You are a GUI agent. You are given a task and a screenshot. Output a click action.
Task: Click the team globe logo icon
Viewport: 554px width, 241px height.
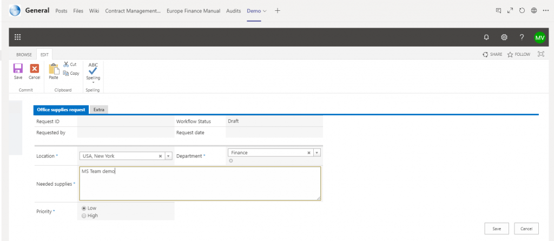(15, 11)
